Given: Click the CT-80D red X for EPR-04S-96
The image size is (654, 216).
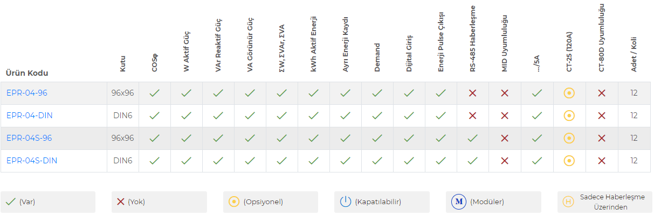Looking at the screenshot, I should tap(602, 138).
